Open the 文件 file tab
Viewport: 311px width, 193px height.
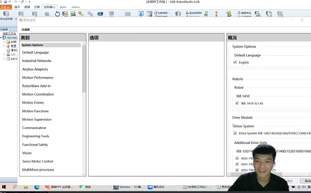[x=5, y=7]
